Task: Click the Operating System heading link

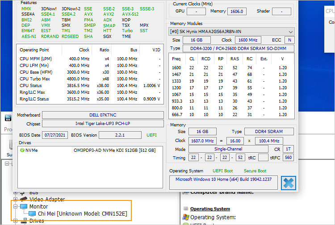Action: click(x=210, y=208)
